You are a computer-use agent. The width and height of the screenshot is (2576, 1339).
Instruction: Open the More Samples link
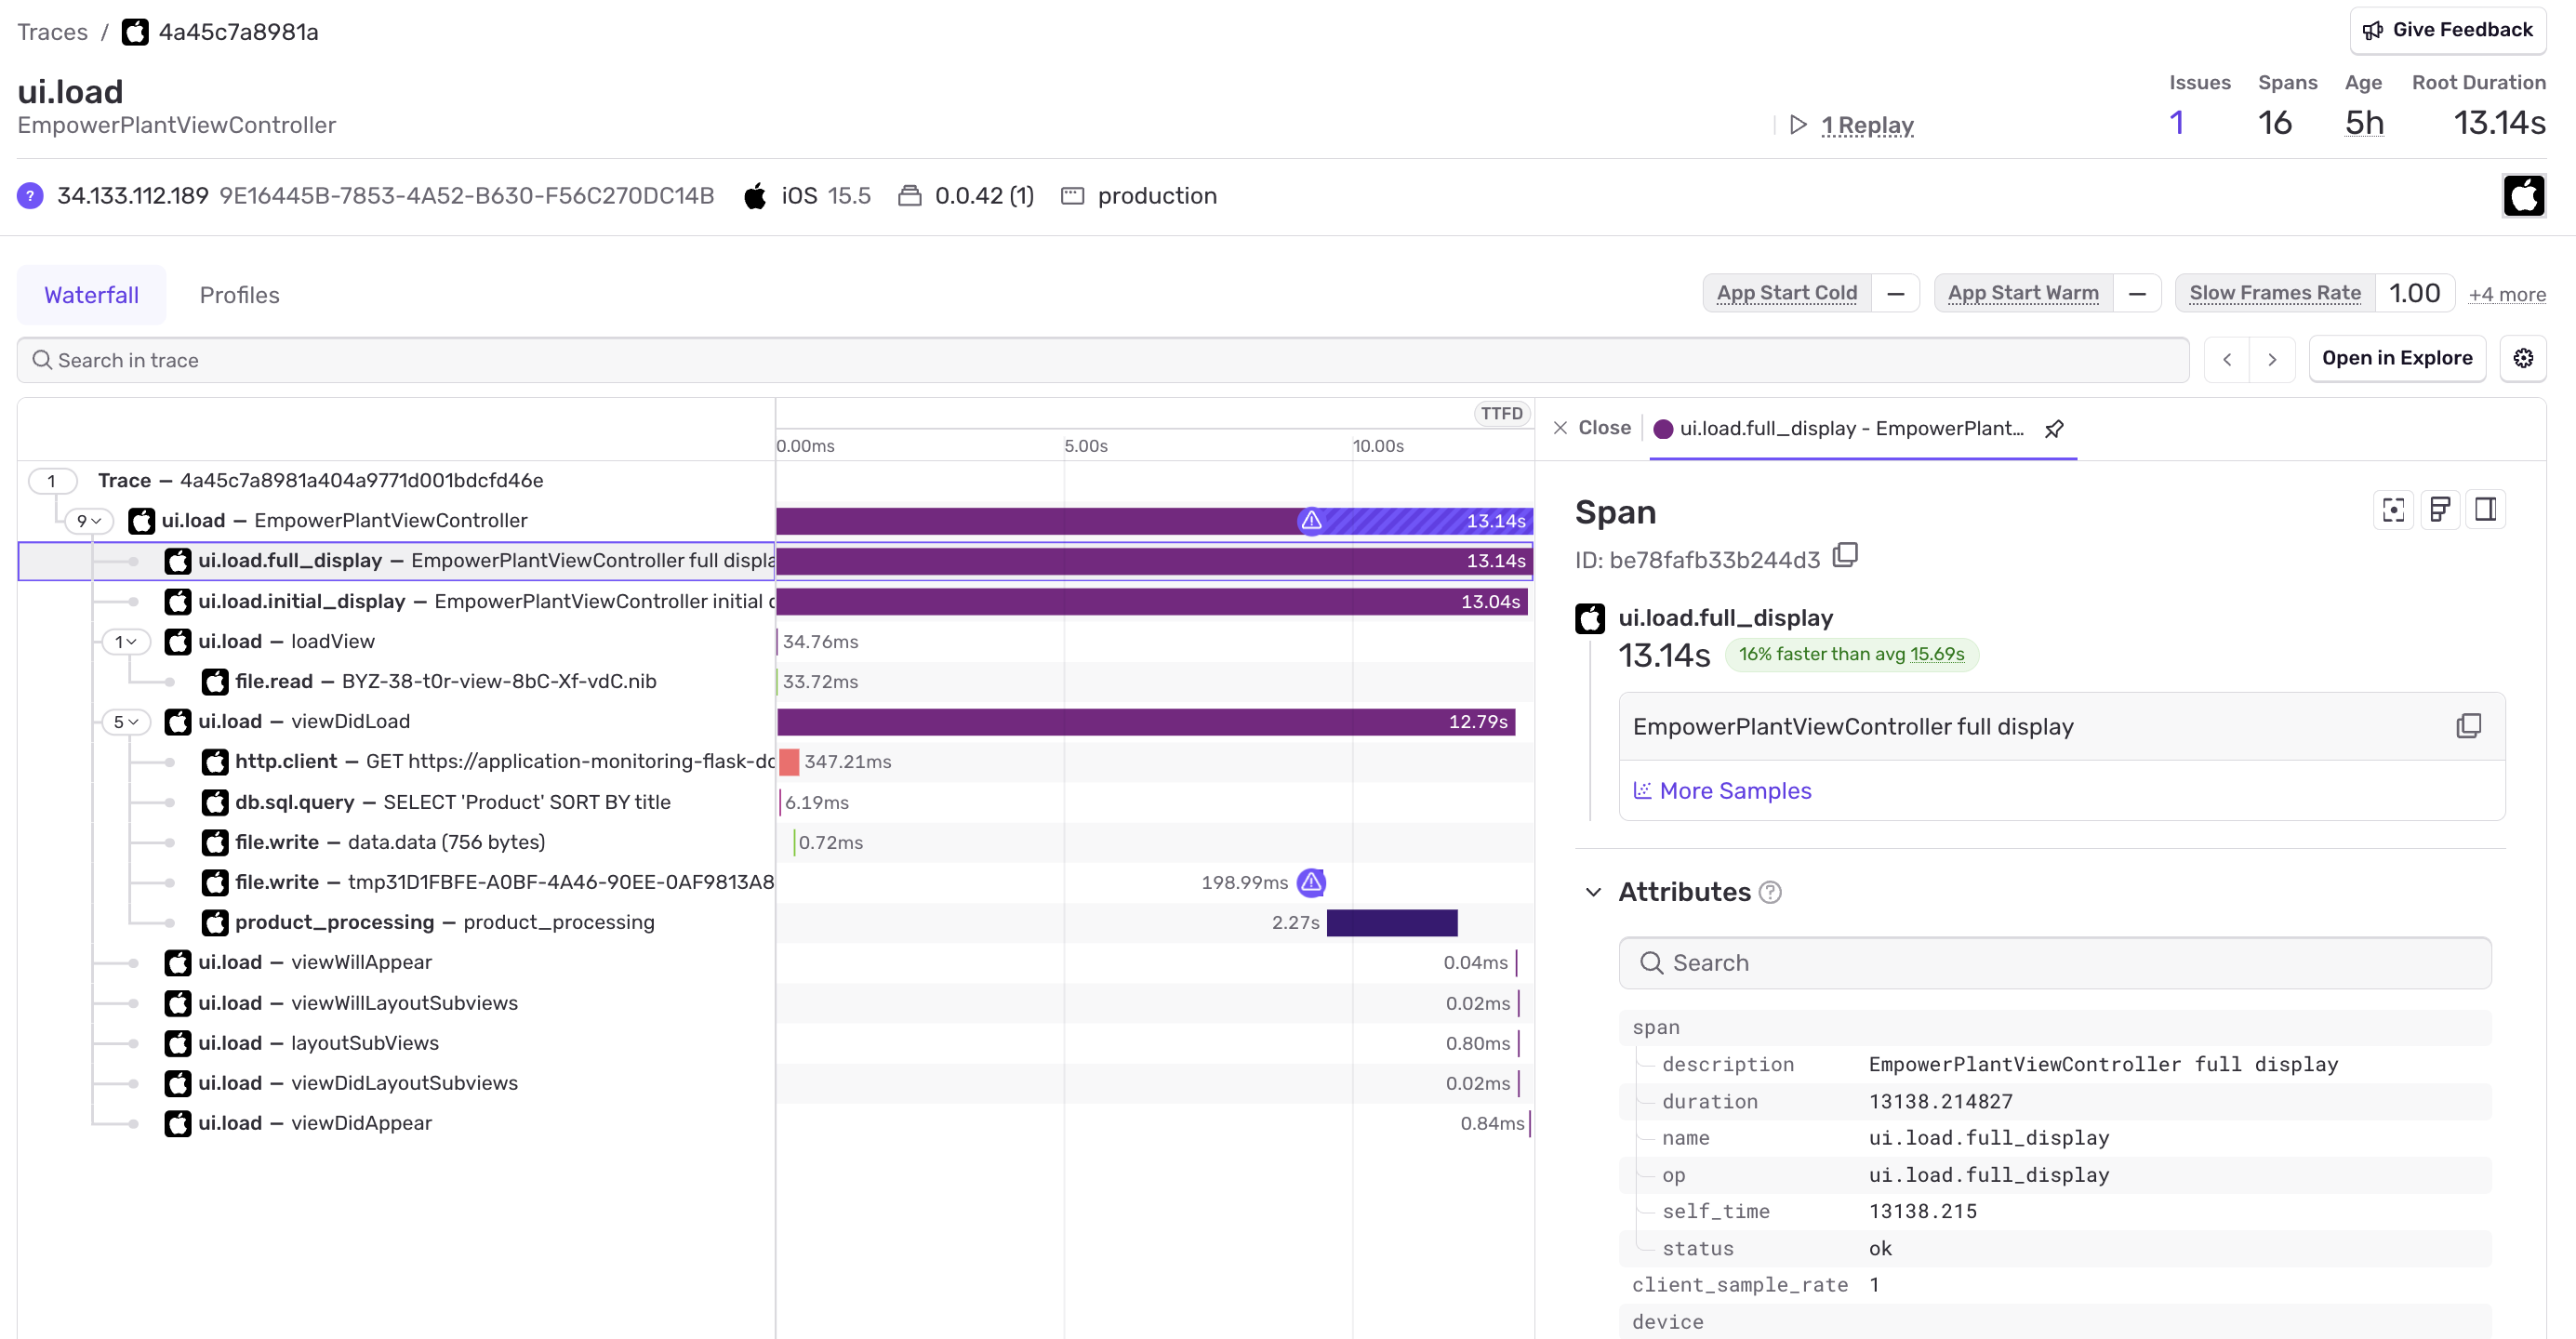click(1734, 791)
